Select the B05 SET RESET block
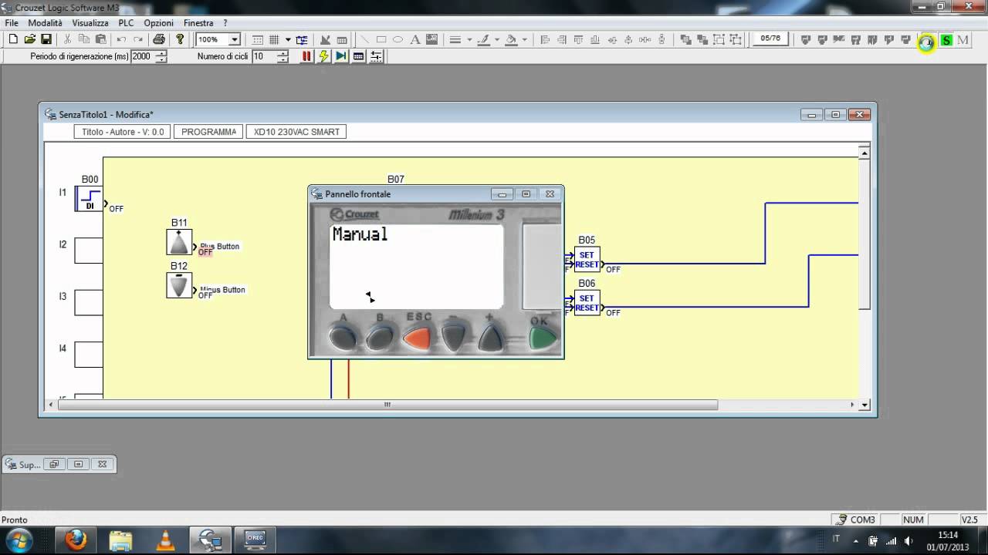 point(587,259)
